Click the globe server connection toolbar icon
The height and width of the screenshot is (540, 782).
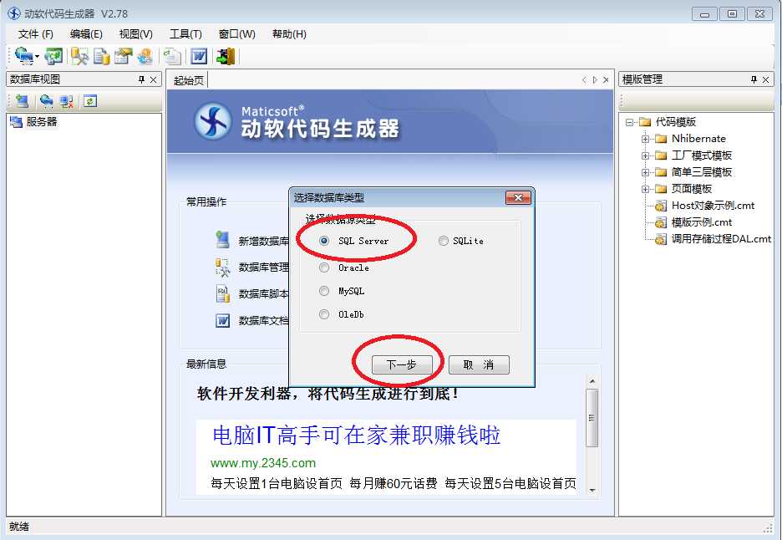pos(23,56)
